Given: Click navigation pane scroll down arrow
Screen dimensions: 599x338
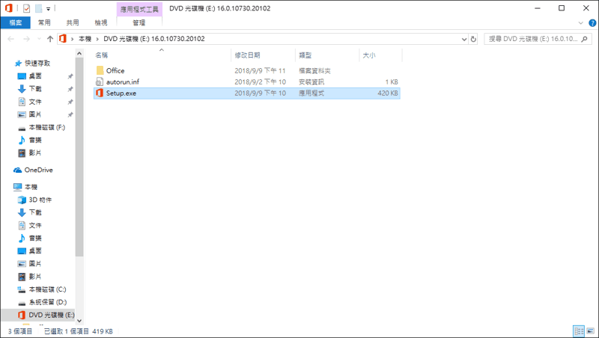Looking at the screenshot, I should [79, 321].
